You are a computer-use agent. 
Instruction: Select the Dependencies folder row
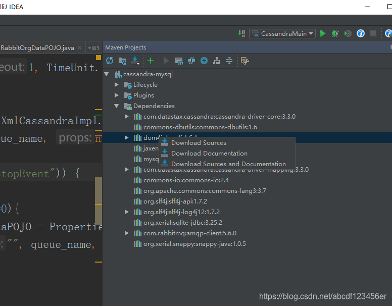(247, 106)
